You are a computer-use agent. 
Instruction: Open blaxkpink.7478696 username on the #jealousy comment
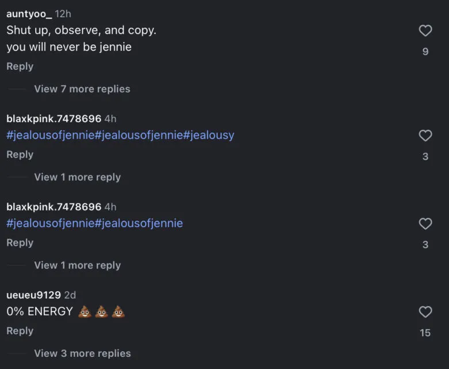click(54, 119)
